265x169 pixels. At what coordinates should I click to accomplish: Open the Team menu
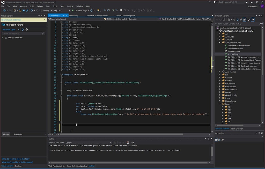[x=48, y=6]
